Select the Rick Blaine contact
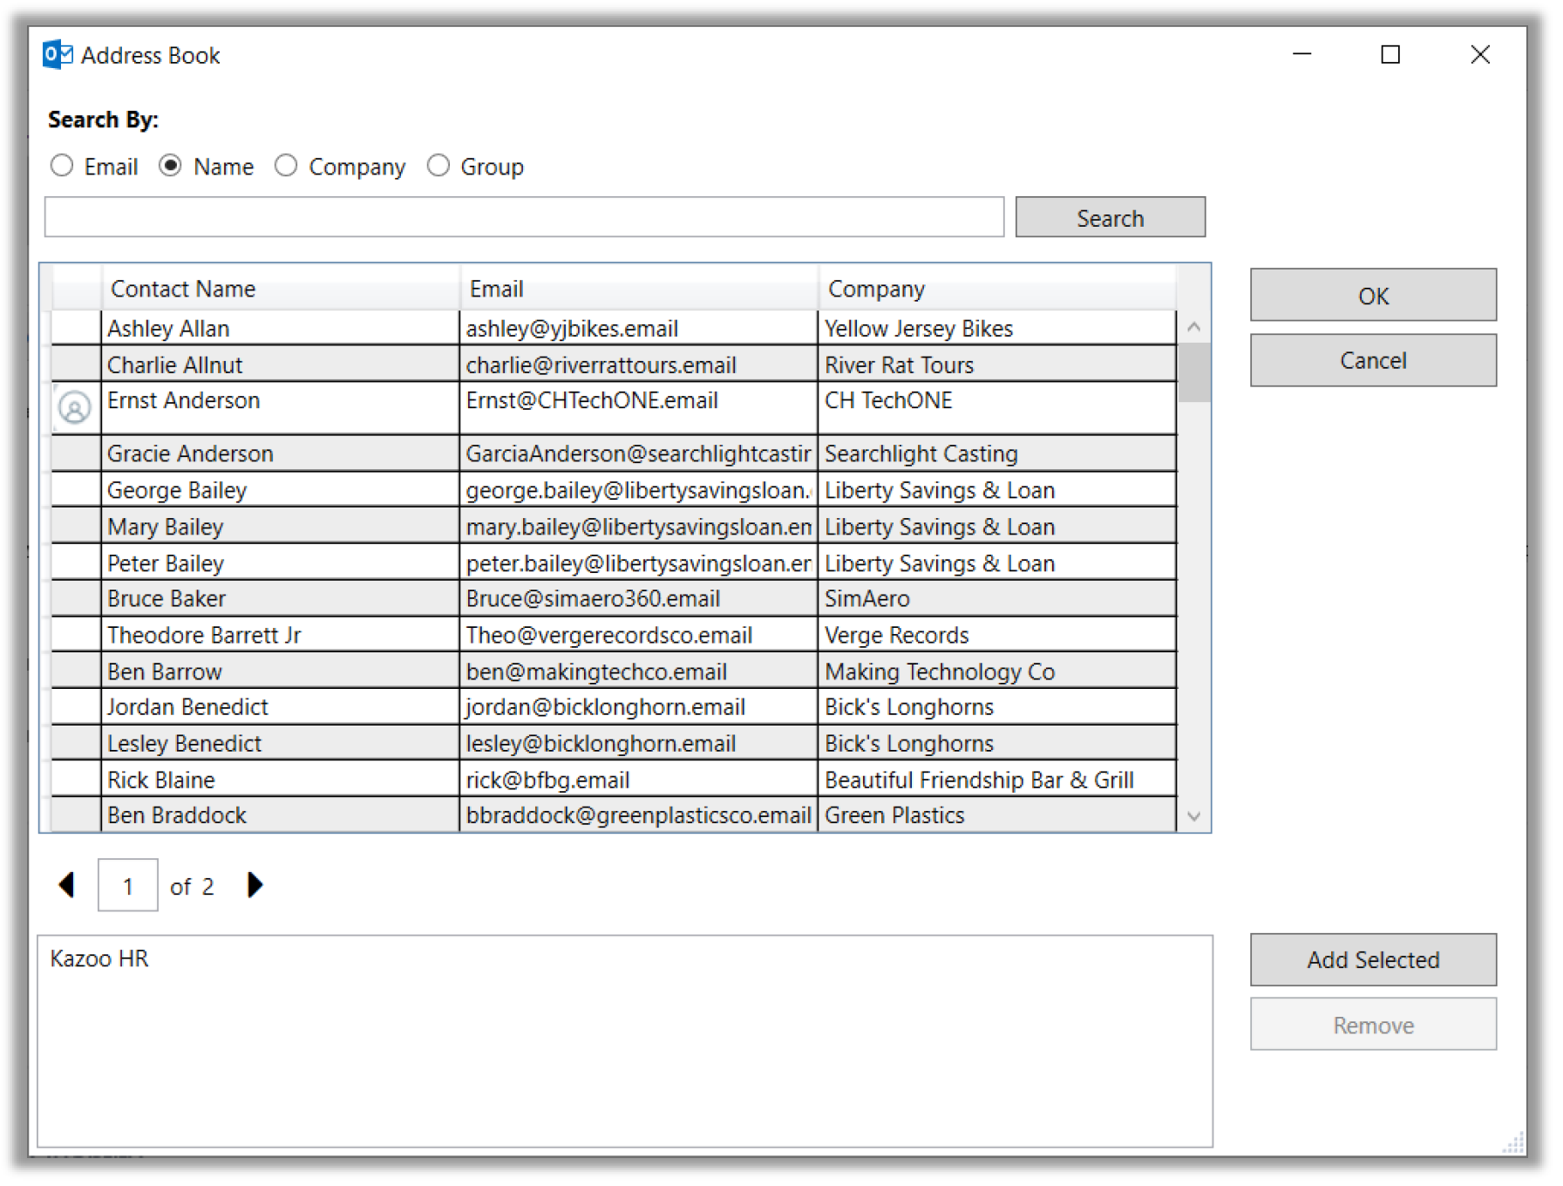The height and width of the screenshot is (1186, 1563). 280,780
